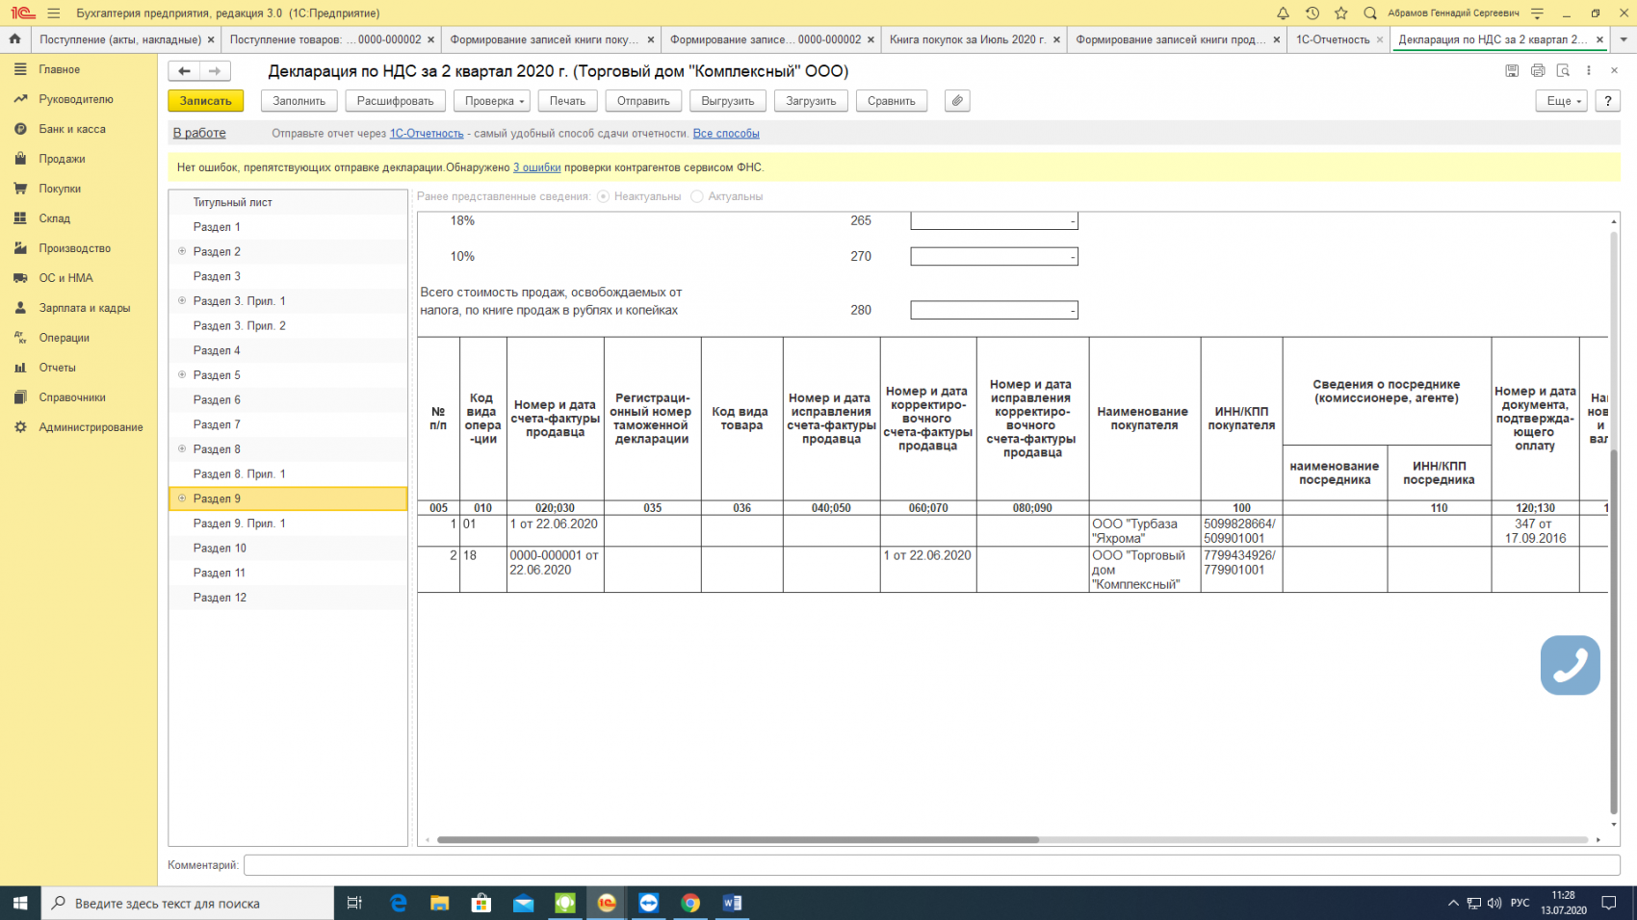This screenshot has height=920, width=1637.
Task: Expand the Раздел 2 tree node
Action: pyautogui.click(x=182, y=251)
